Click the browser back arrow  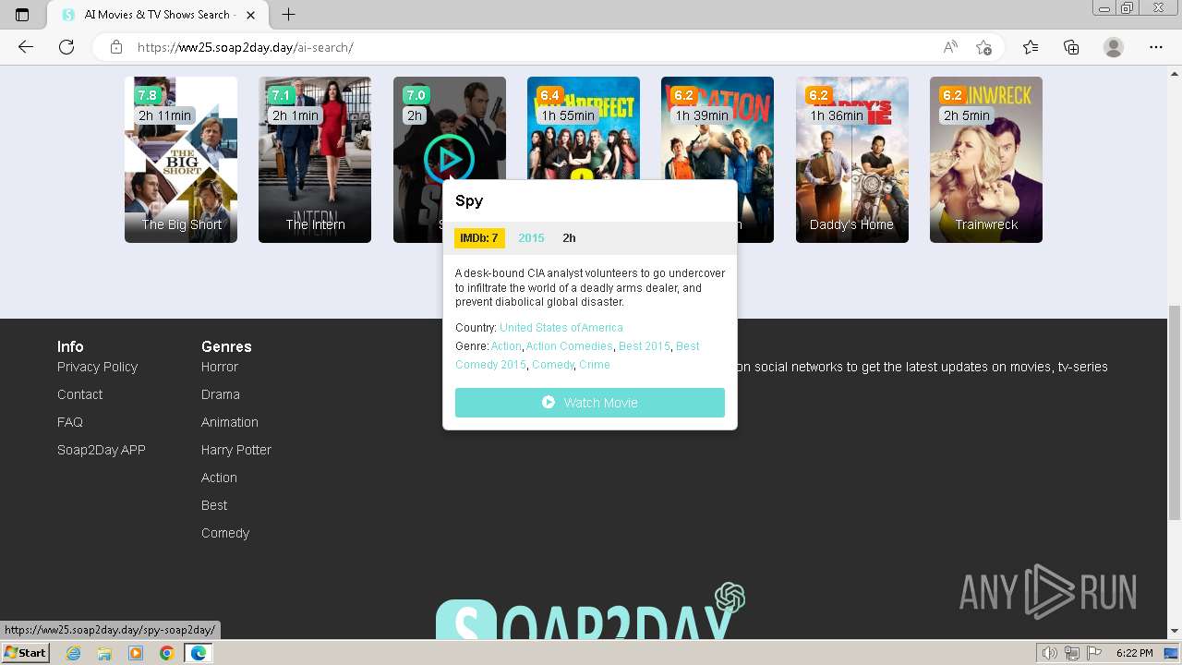point(25,47)
